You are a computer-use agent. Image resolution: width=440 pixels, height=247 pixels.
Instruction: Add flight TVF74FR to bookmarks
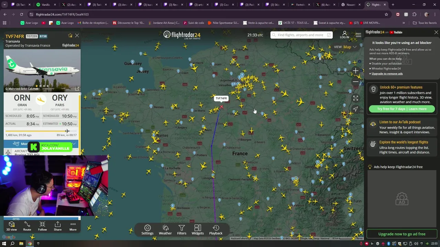(x=70, y=36)
